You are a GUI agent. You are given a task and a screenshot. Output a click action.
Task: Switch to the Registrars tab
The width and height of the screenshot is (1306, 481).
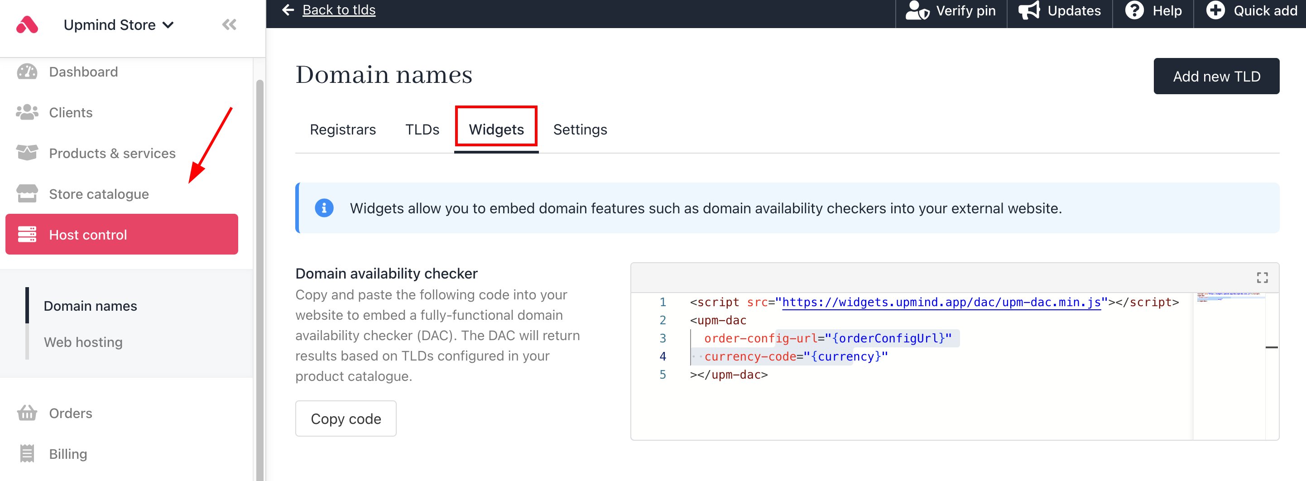coord(343,130)
